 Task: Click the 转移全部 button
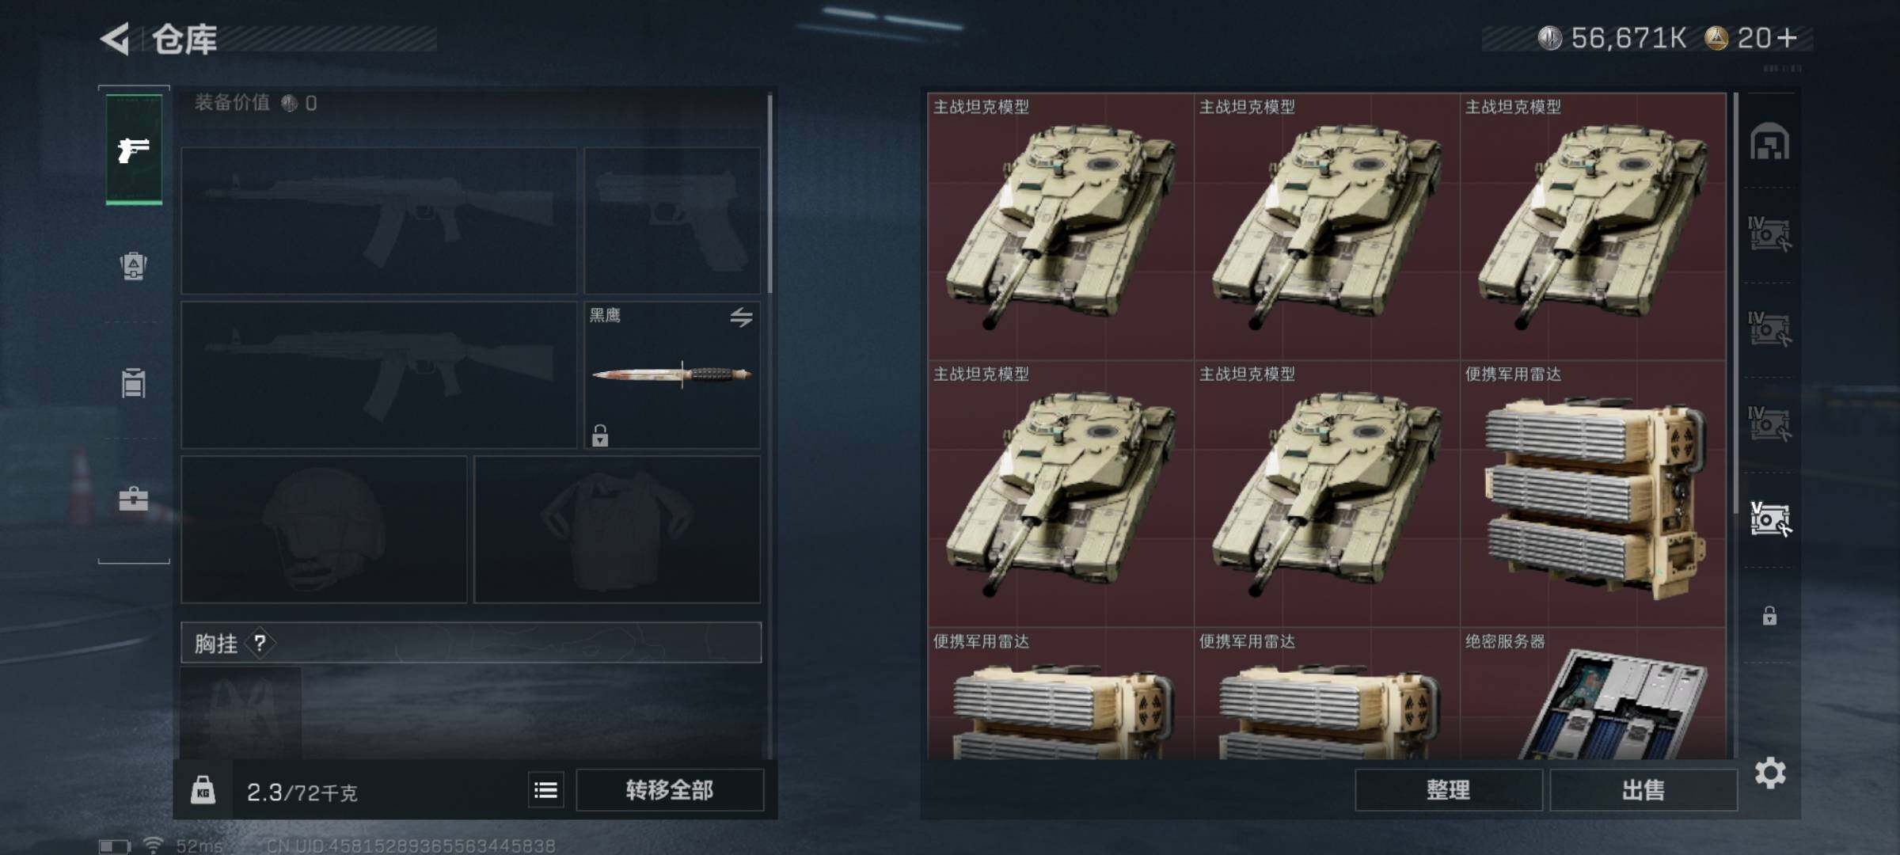[x=670, y=790]
